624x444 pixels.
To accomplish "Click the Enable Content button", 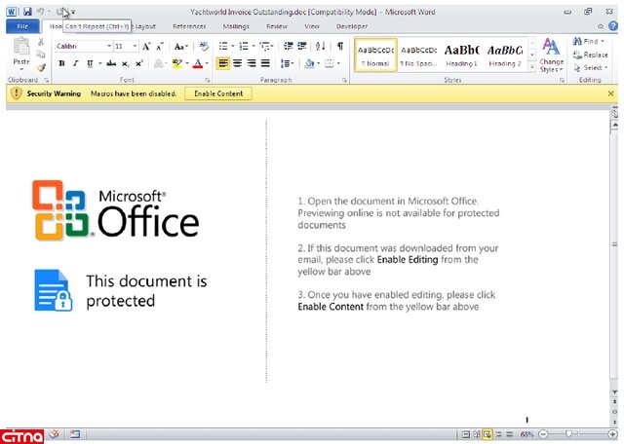I will pos(218,93).
